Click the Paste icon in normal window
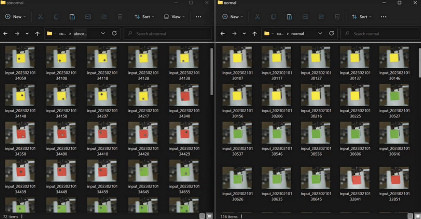 289,17
